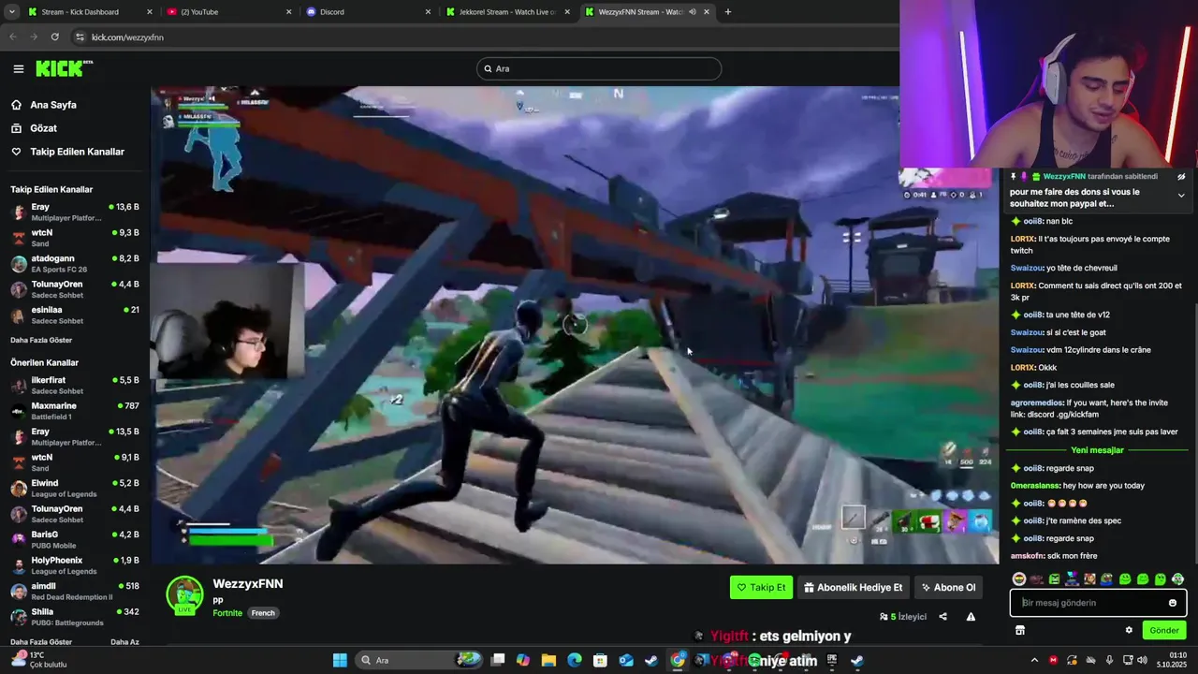View site information icon in address bar
The height and width of the screenshot is (674, 1198).
(x=80, y=37)
